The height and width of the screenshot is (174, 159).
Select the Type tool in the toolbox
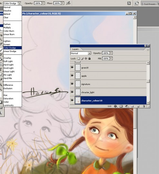(1, 70)
